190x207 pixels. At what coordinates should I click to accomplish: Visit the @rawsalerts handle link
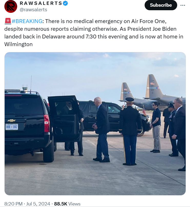pyautogui.click(x=33, y=10)
